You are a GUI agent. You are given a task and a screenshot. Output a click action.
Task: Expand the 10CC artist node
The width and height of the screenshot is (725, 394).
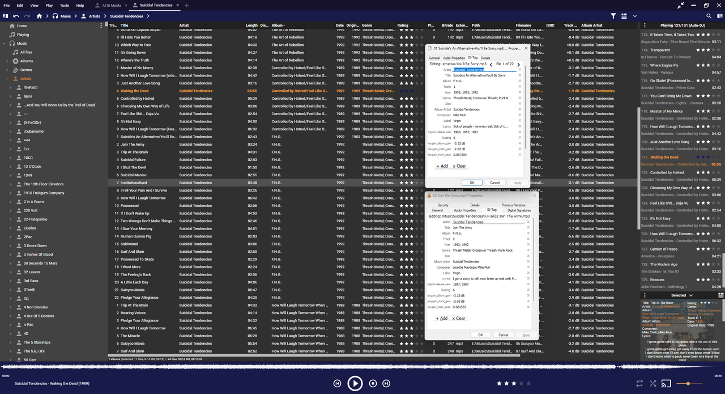point(11,158)
